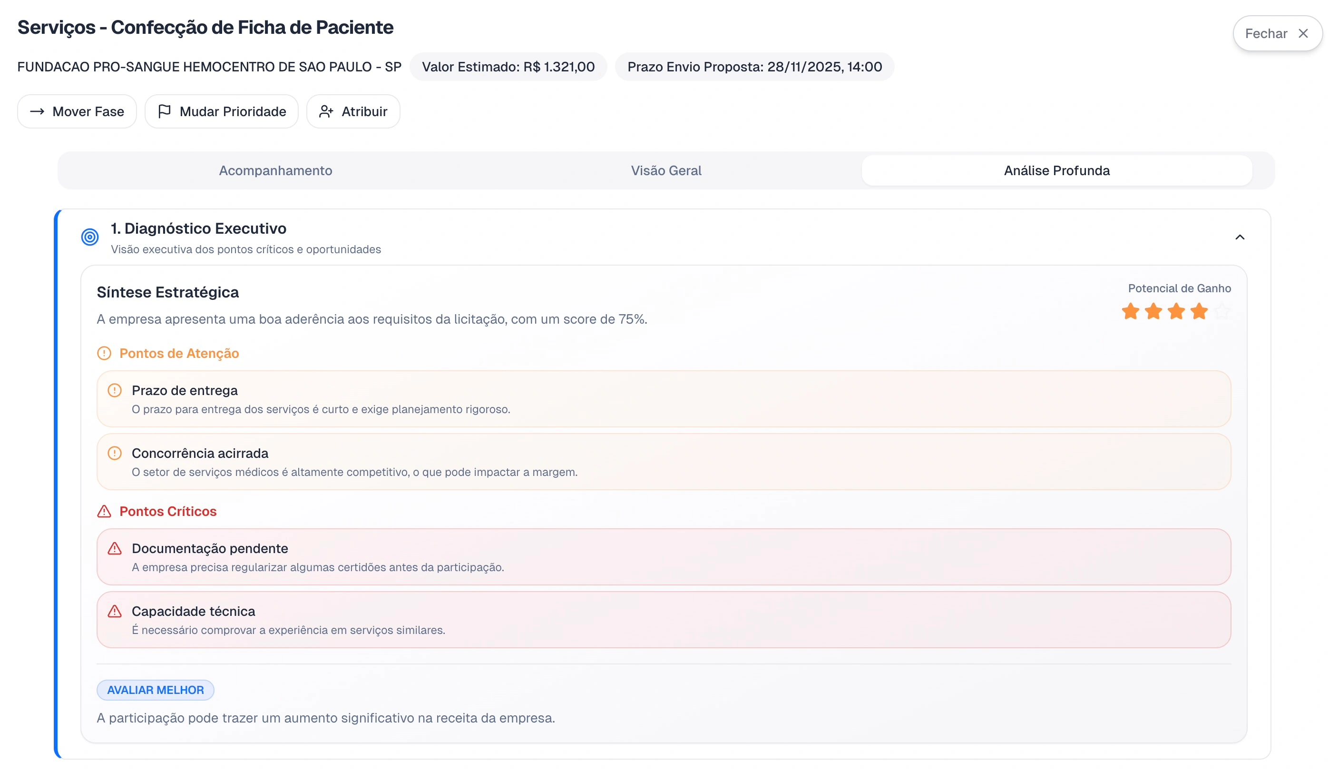
Task: Open the Visão Geral tab
Action: point(665,170)
